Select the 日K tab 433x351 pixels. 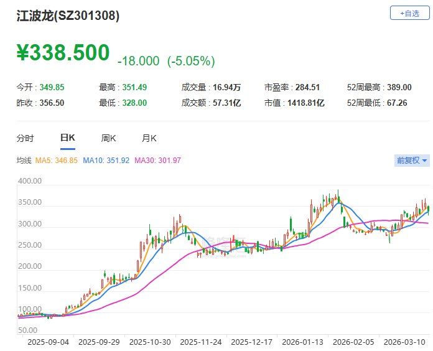click(68, 138)
